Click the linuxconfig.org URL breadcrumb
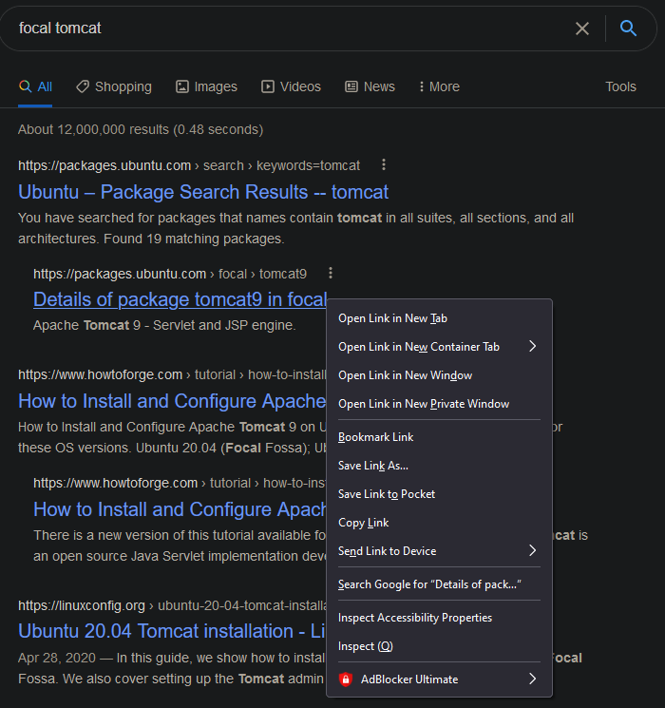The image size is (665, 708). pyautogui.click(x=172, y=605)
